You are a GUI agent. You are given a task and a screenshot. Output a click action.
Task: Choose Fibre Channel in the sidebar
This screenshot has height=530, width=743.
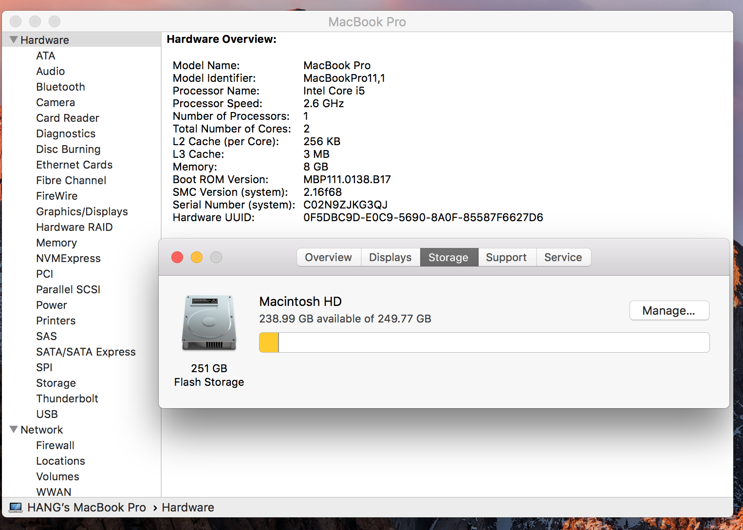(x=71, y=180)
